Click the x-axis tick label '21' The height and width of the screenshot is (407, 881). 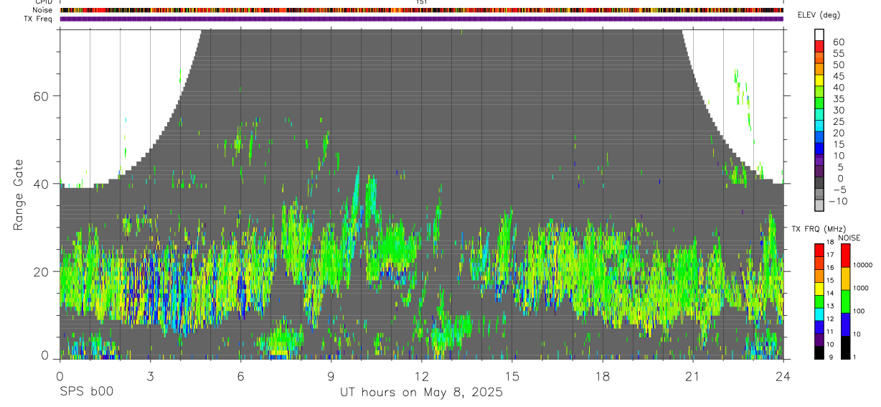693,376
